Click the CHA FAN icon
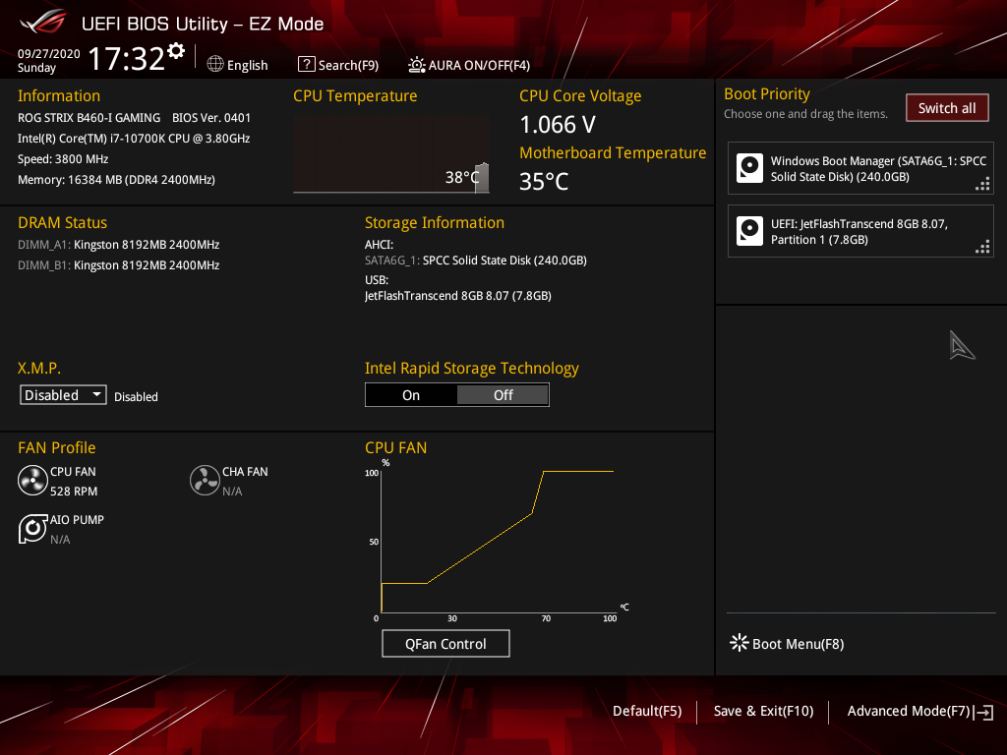Viewport: 1007px width, 755px height. point(205,480)
